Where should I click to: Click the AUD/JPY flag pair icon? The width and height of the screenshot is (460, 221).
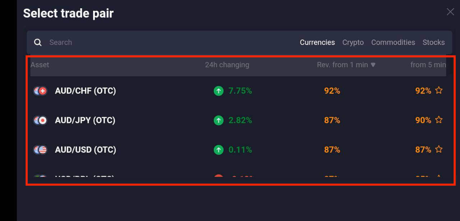pos(40,120)
